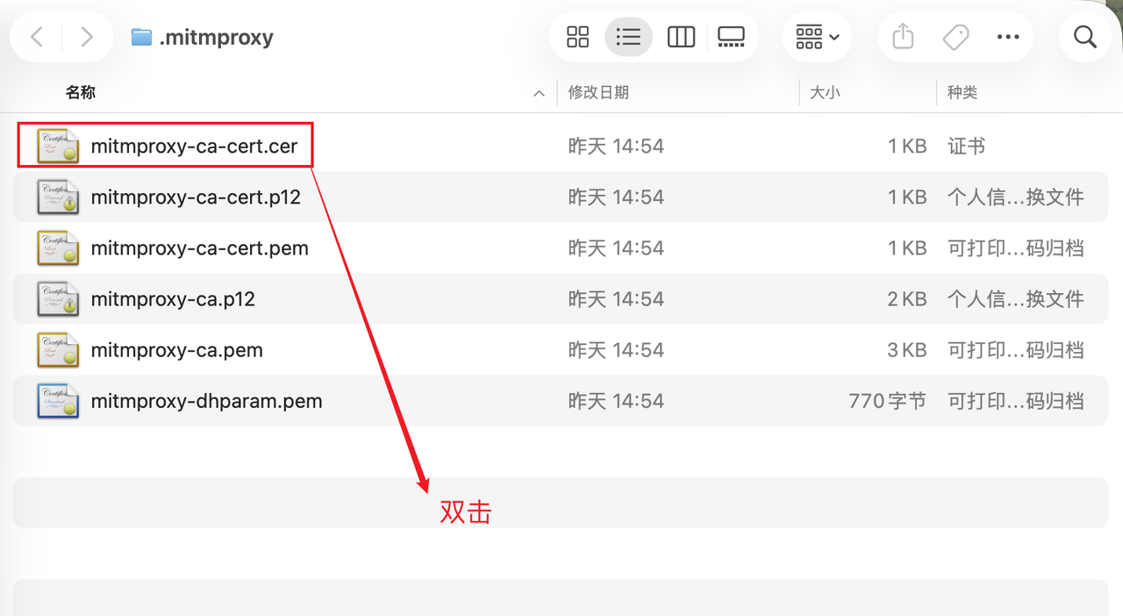The height and width of the screenshot is (616, 1123).
Task: Toggle sort order arrow in 名称 column
Action: coord(539,93)
